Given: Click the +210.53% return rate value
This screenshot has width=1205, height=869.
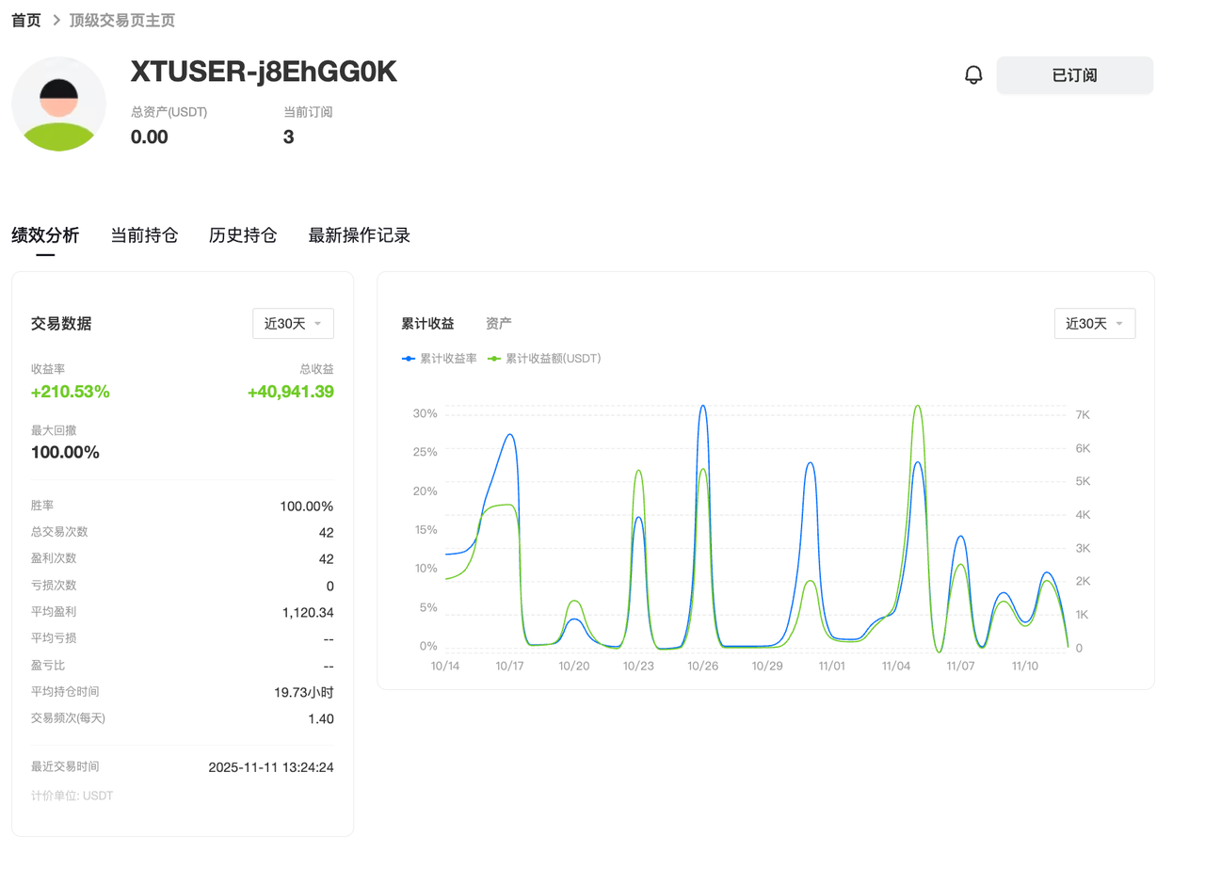Looking at the screenshot, I should (x=71, y=392).
